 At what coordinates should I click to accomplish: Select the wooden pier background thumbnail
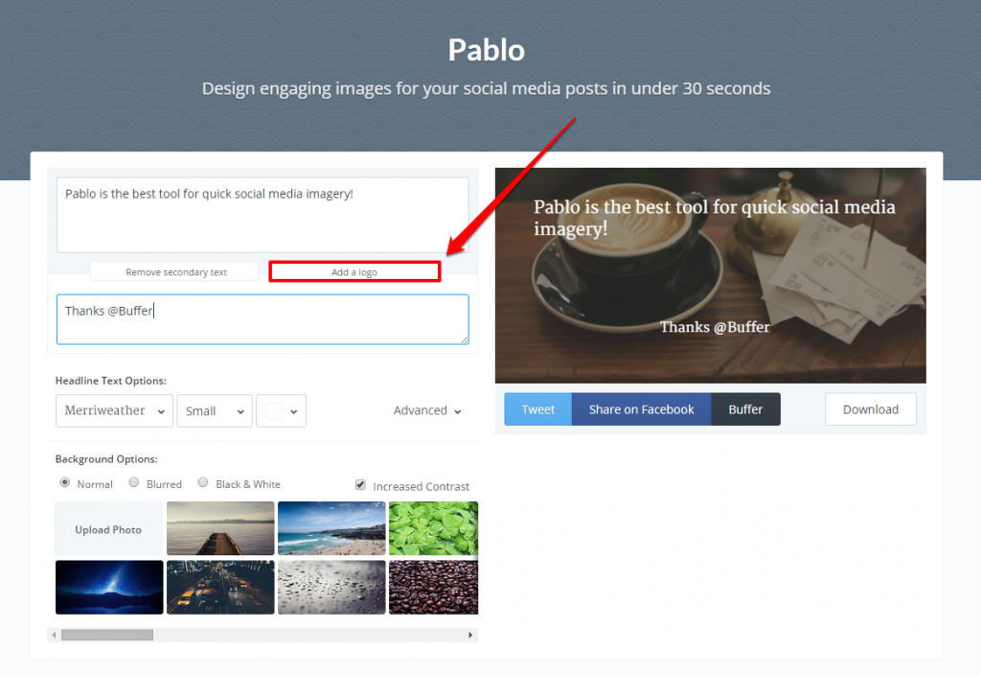click(x=220, y=528)
